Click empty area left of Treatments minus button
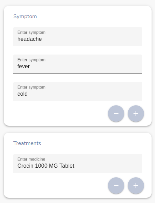155x203 pixels. 59,186
